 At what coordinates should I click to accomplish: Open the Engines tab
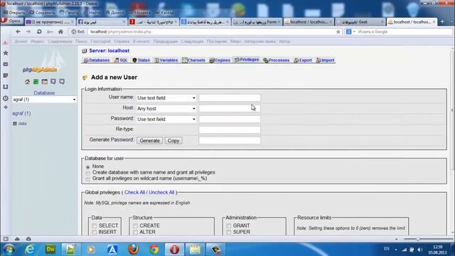tap(220, 60)
